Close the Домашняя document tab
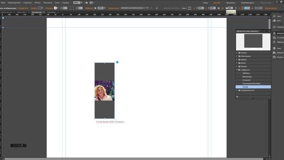The height and width of the screenshot is (160, 284). coord(43,12)
